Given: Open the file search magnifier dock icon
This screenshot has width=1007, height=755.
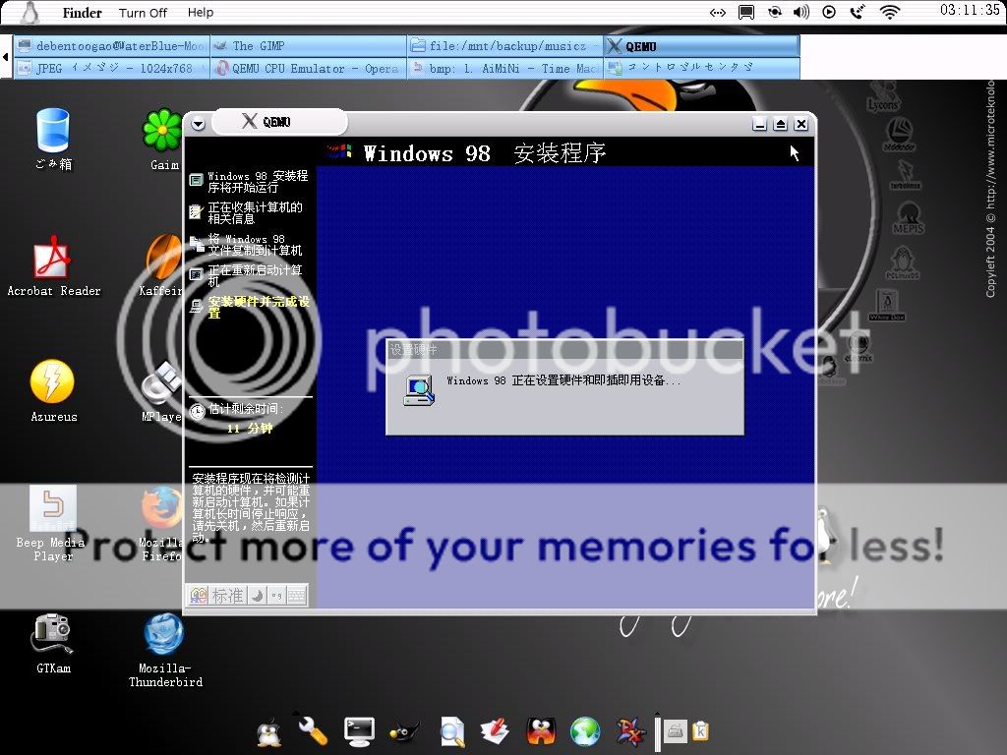Looking at the screenshot, I should [x=452, y=731].
